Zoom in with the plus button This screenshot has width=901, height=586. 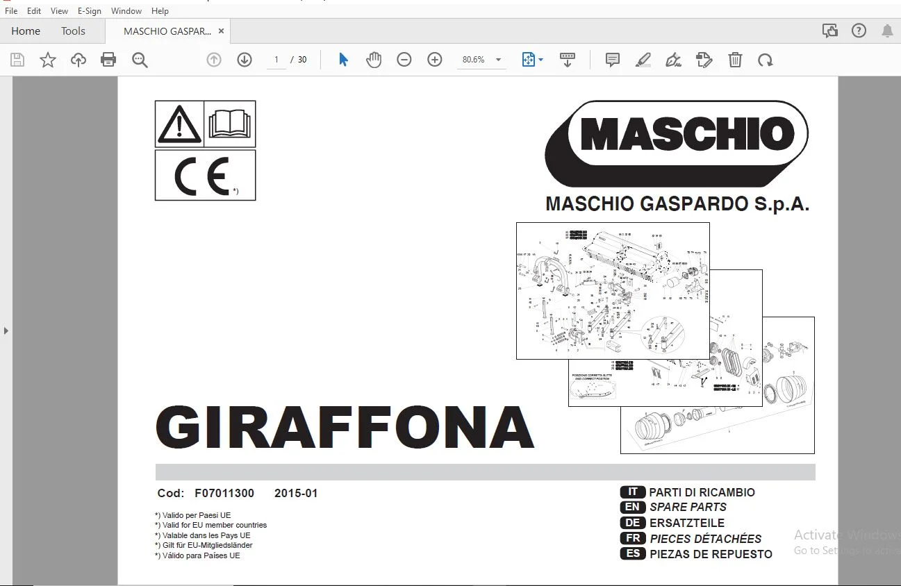[435, 60]
